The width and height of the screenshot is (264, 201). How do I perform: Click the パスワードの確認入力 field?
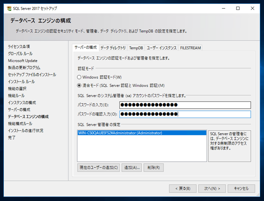[x=185, y=114]
